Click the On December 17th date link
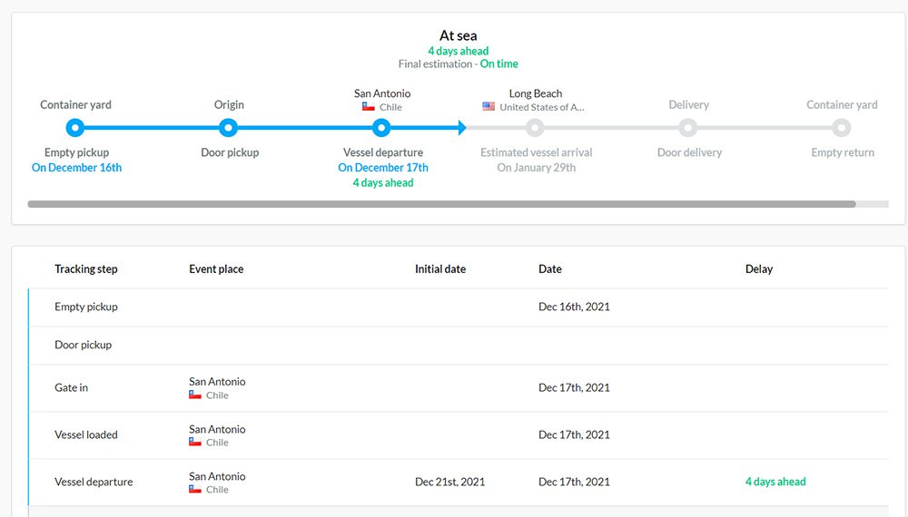 pyautogui.click(x=383, y=168)
